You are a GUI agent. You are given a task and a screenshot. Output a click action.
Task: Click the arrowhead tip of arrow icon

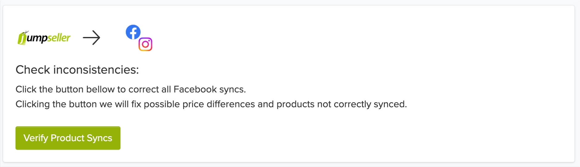(x=99, y=38)
